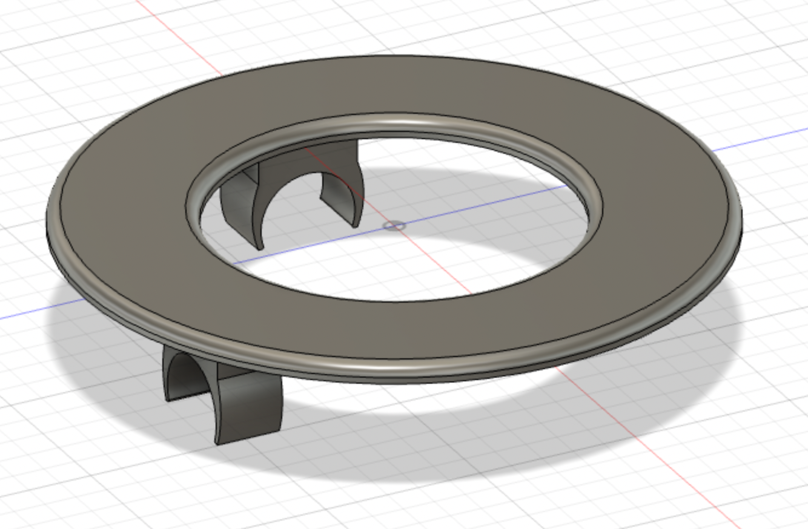This screenshot has height=529, width=808.
Task: Click the origin point at the hole's center
Action: (x=394, y=226)
